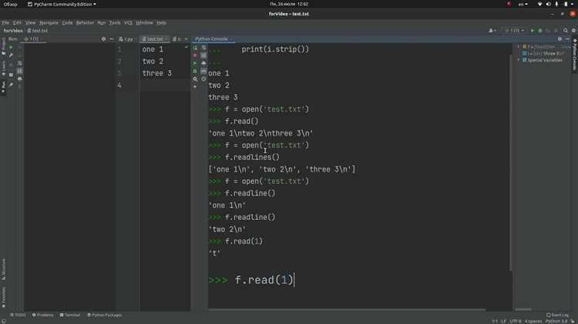Open Python Console side tool window button

pos(574,55)
